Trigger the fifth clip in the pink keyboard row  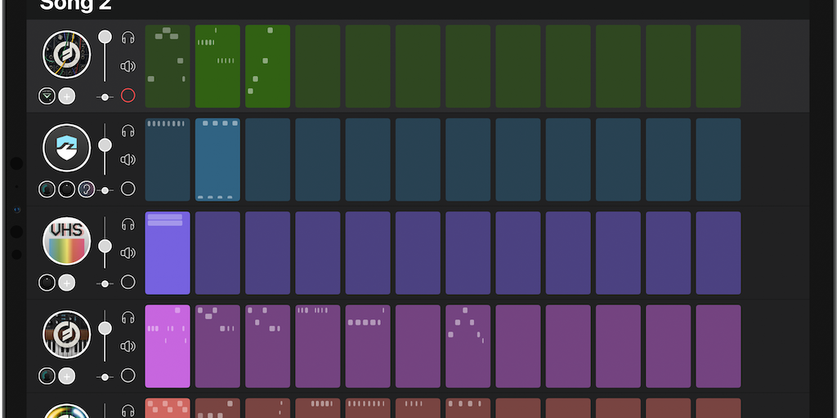coord(368,346)
